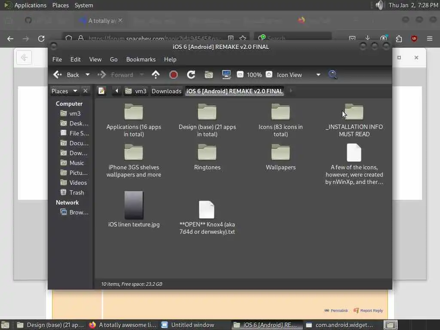Select the Icons (83 icons) folder icon
Screen dimensions: 440x330
(281, 112)
